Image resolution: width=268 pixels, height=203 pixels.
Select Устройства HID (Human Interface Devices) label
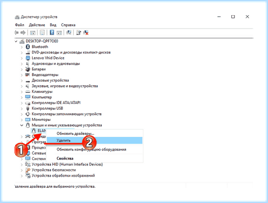point(67,164)
